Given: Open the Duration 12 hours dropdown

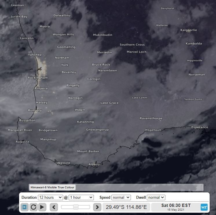Looking at the screenshot, I should coord(50,197).
